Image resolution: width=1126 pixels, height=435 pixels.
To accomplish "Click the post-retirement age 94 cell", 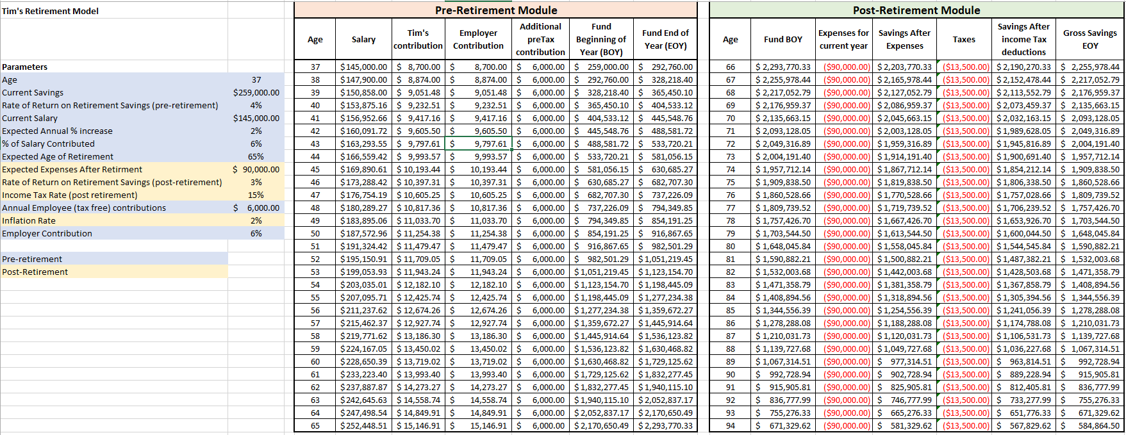I will [730, 425].
